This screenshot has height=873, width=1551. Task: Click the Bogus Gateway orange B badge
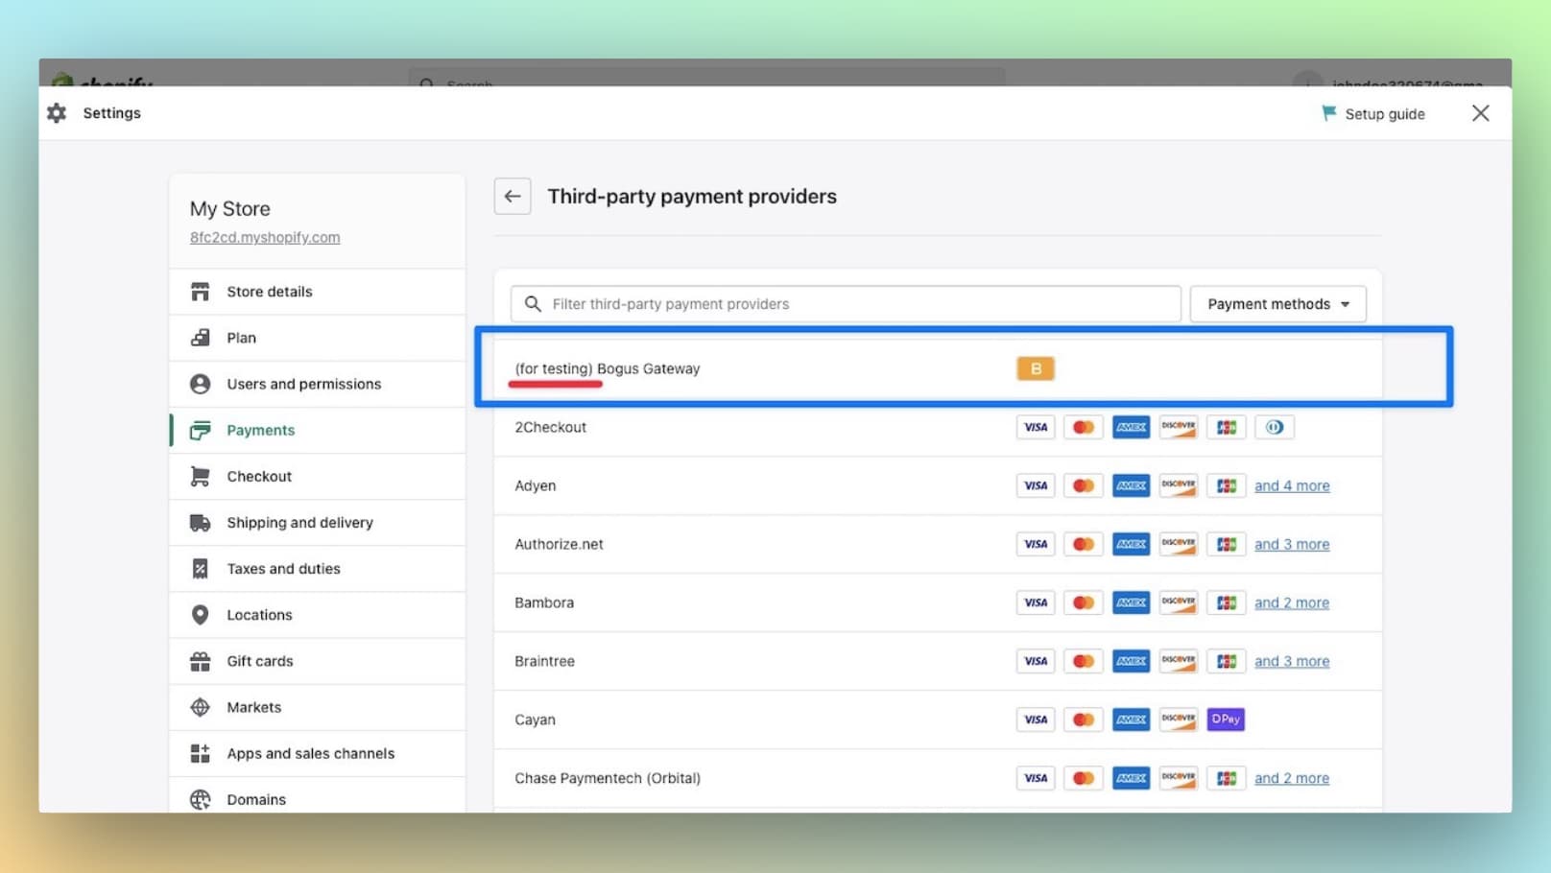pos(1036,368)
